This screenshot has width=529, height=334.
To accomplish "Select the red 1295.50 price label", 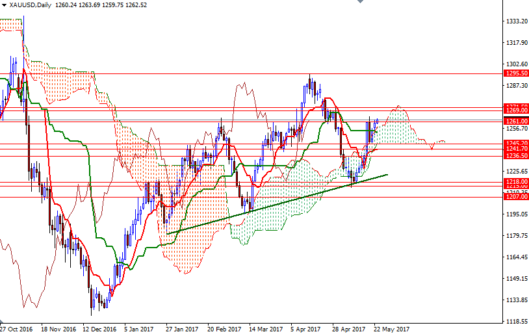I will (516, 74).
